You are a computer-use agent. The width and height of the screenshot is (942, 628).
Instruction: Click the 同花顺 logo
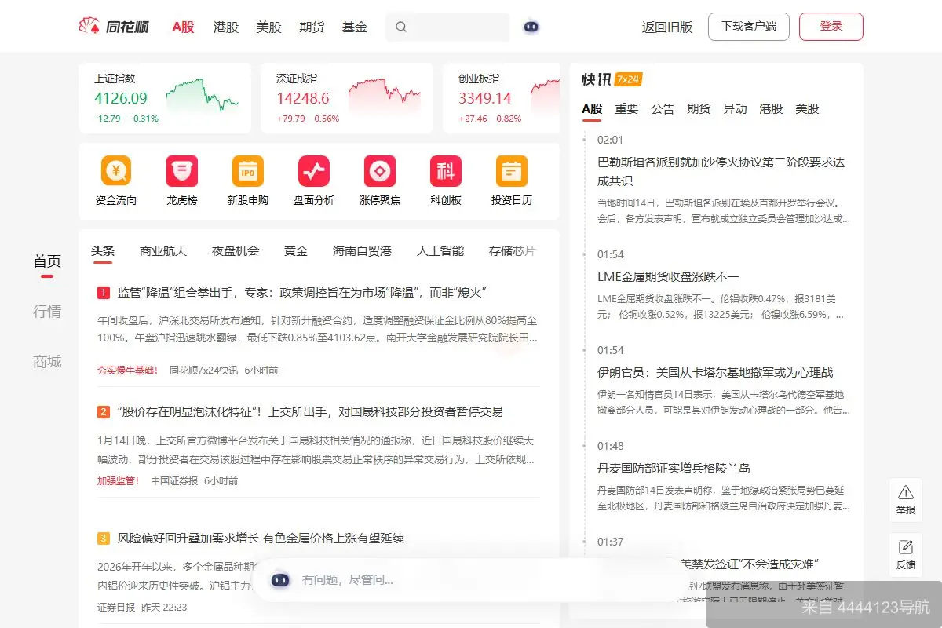point(114,25)
